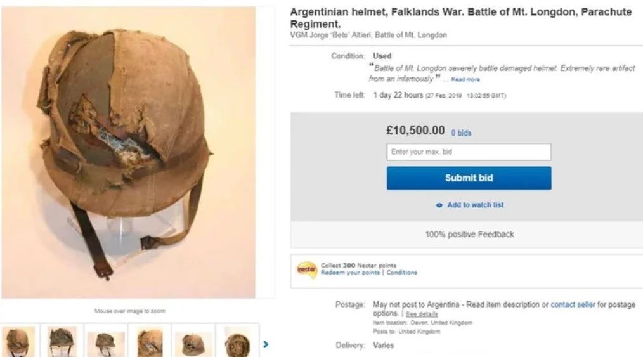Select the fifth helmet thumbnail

point(193,343)
